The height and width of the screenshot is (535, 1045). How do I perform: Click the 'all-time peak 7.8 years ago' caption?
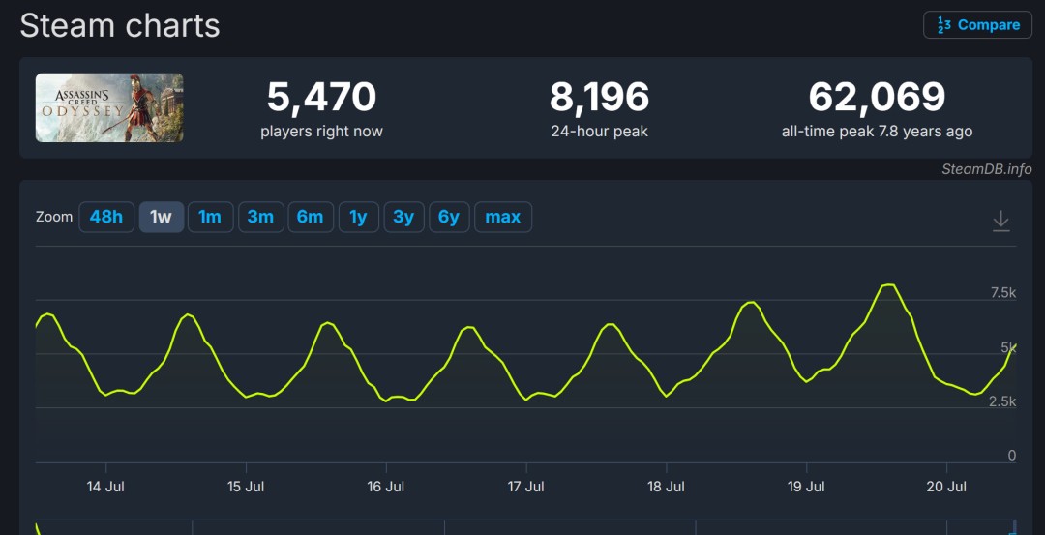877,132
